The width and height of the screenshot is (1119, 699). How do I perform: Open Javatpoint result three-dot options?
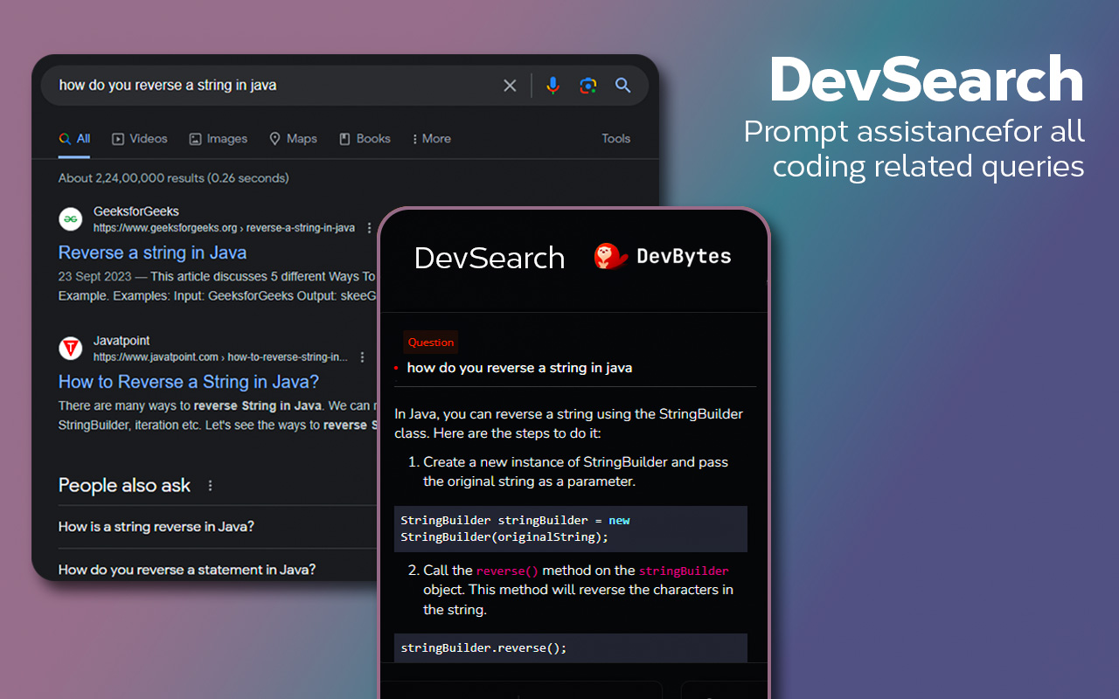tap(362, 357)
